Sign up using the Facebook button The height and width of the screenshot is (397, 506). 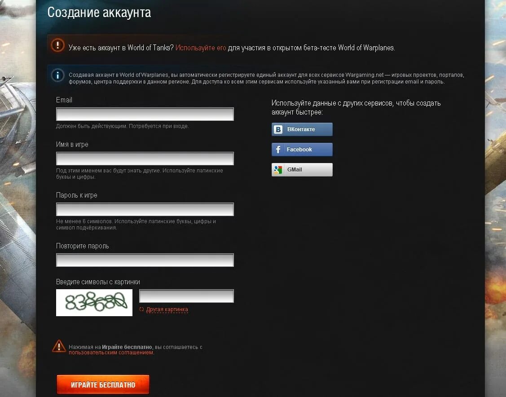pos(302,150)
